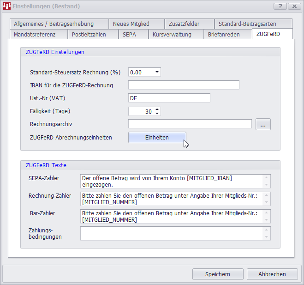Decrease Fälligkeit days with down arrow
This screenshot has width=304, height=285.
[x=157, y=114]
